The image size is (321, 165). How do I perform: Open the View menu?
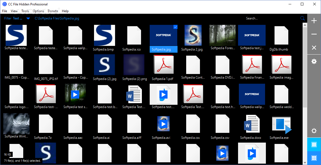tap(14, 11)
